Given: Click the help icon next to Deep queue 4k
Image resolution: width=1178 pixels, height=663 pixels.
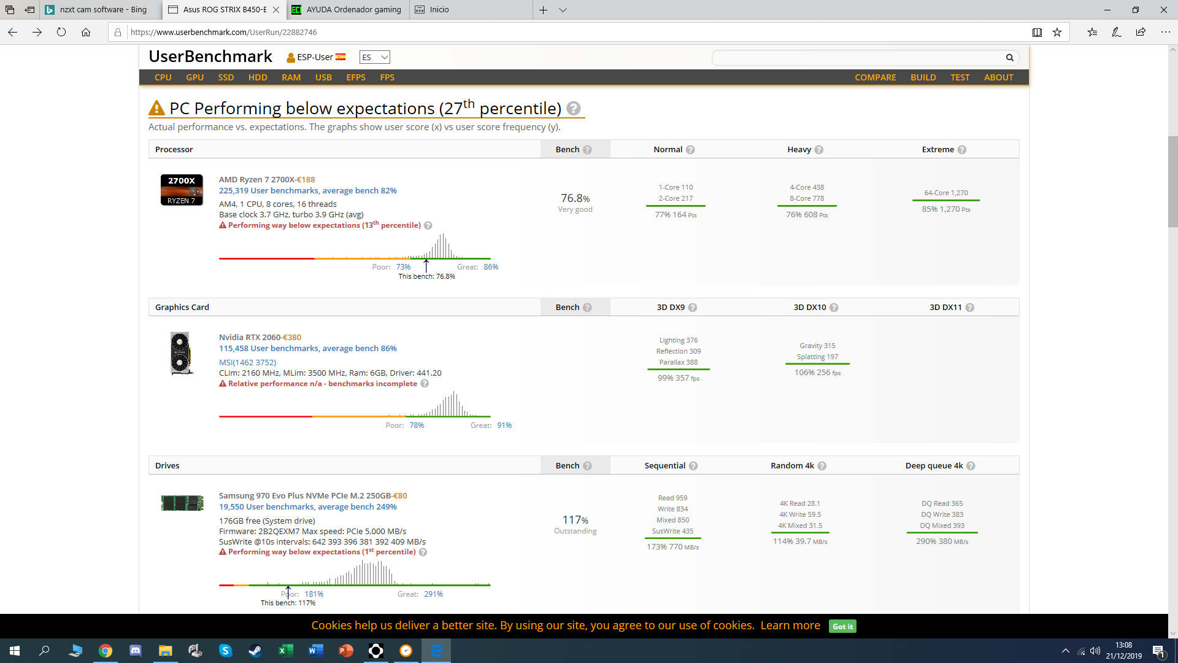Looking at the screenshot, I should 971,466.
